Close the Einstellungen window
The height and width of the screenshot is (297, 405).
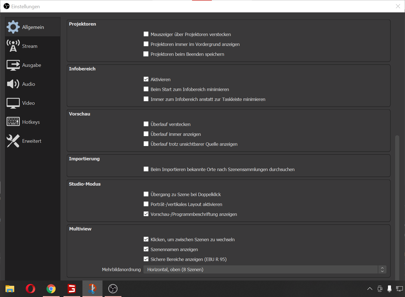398,6
